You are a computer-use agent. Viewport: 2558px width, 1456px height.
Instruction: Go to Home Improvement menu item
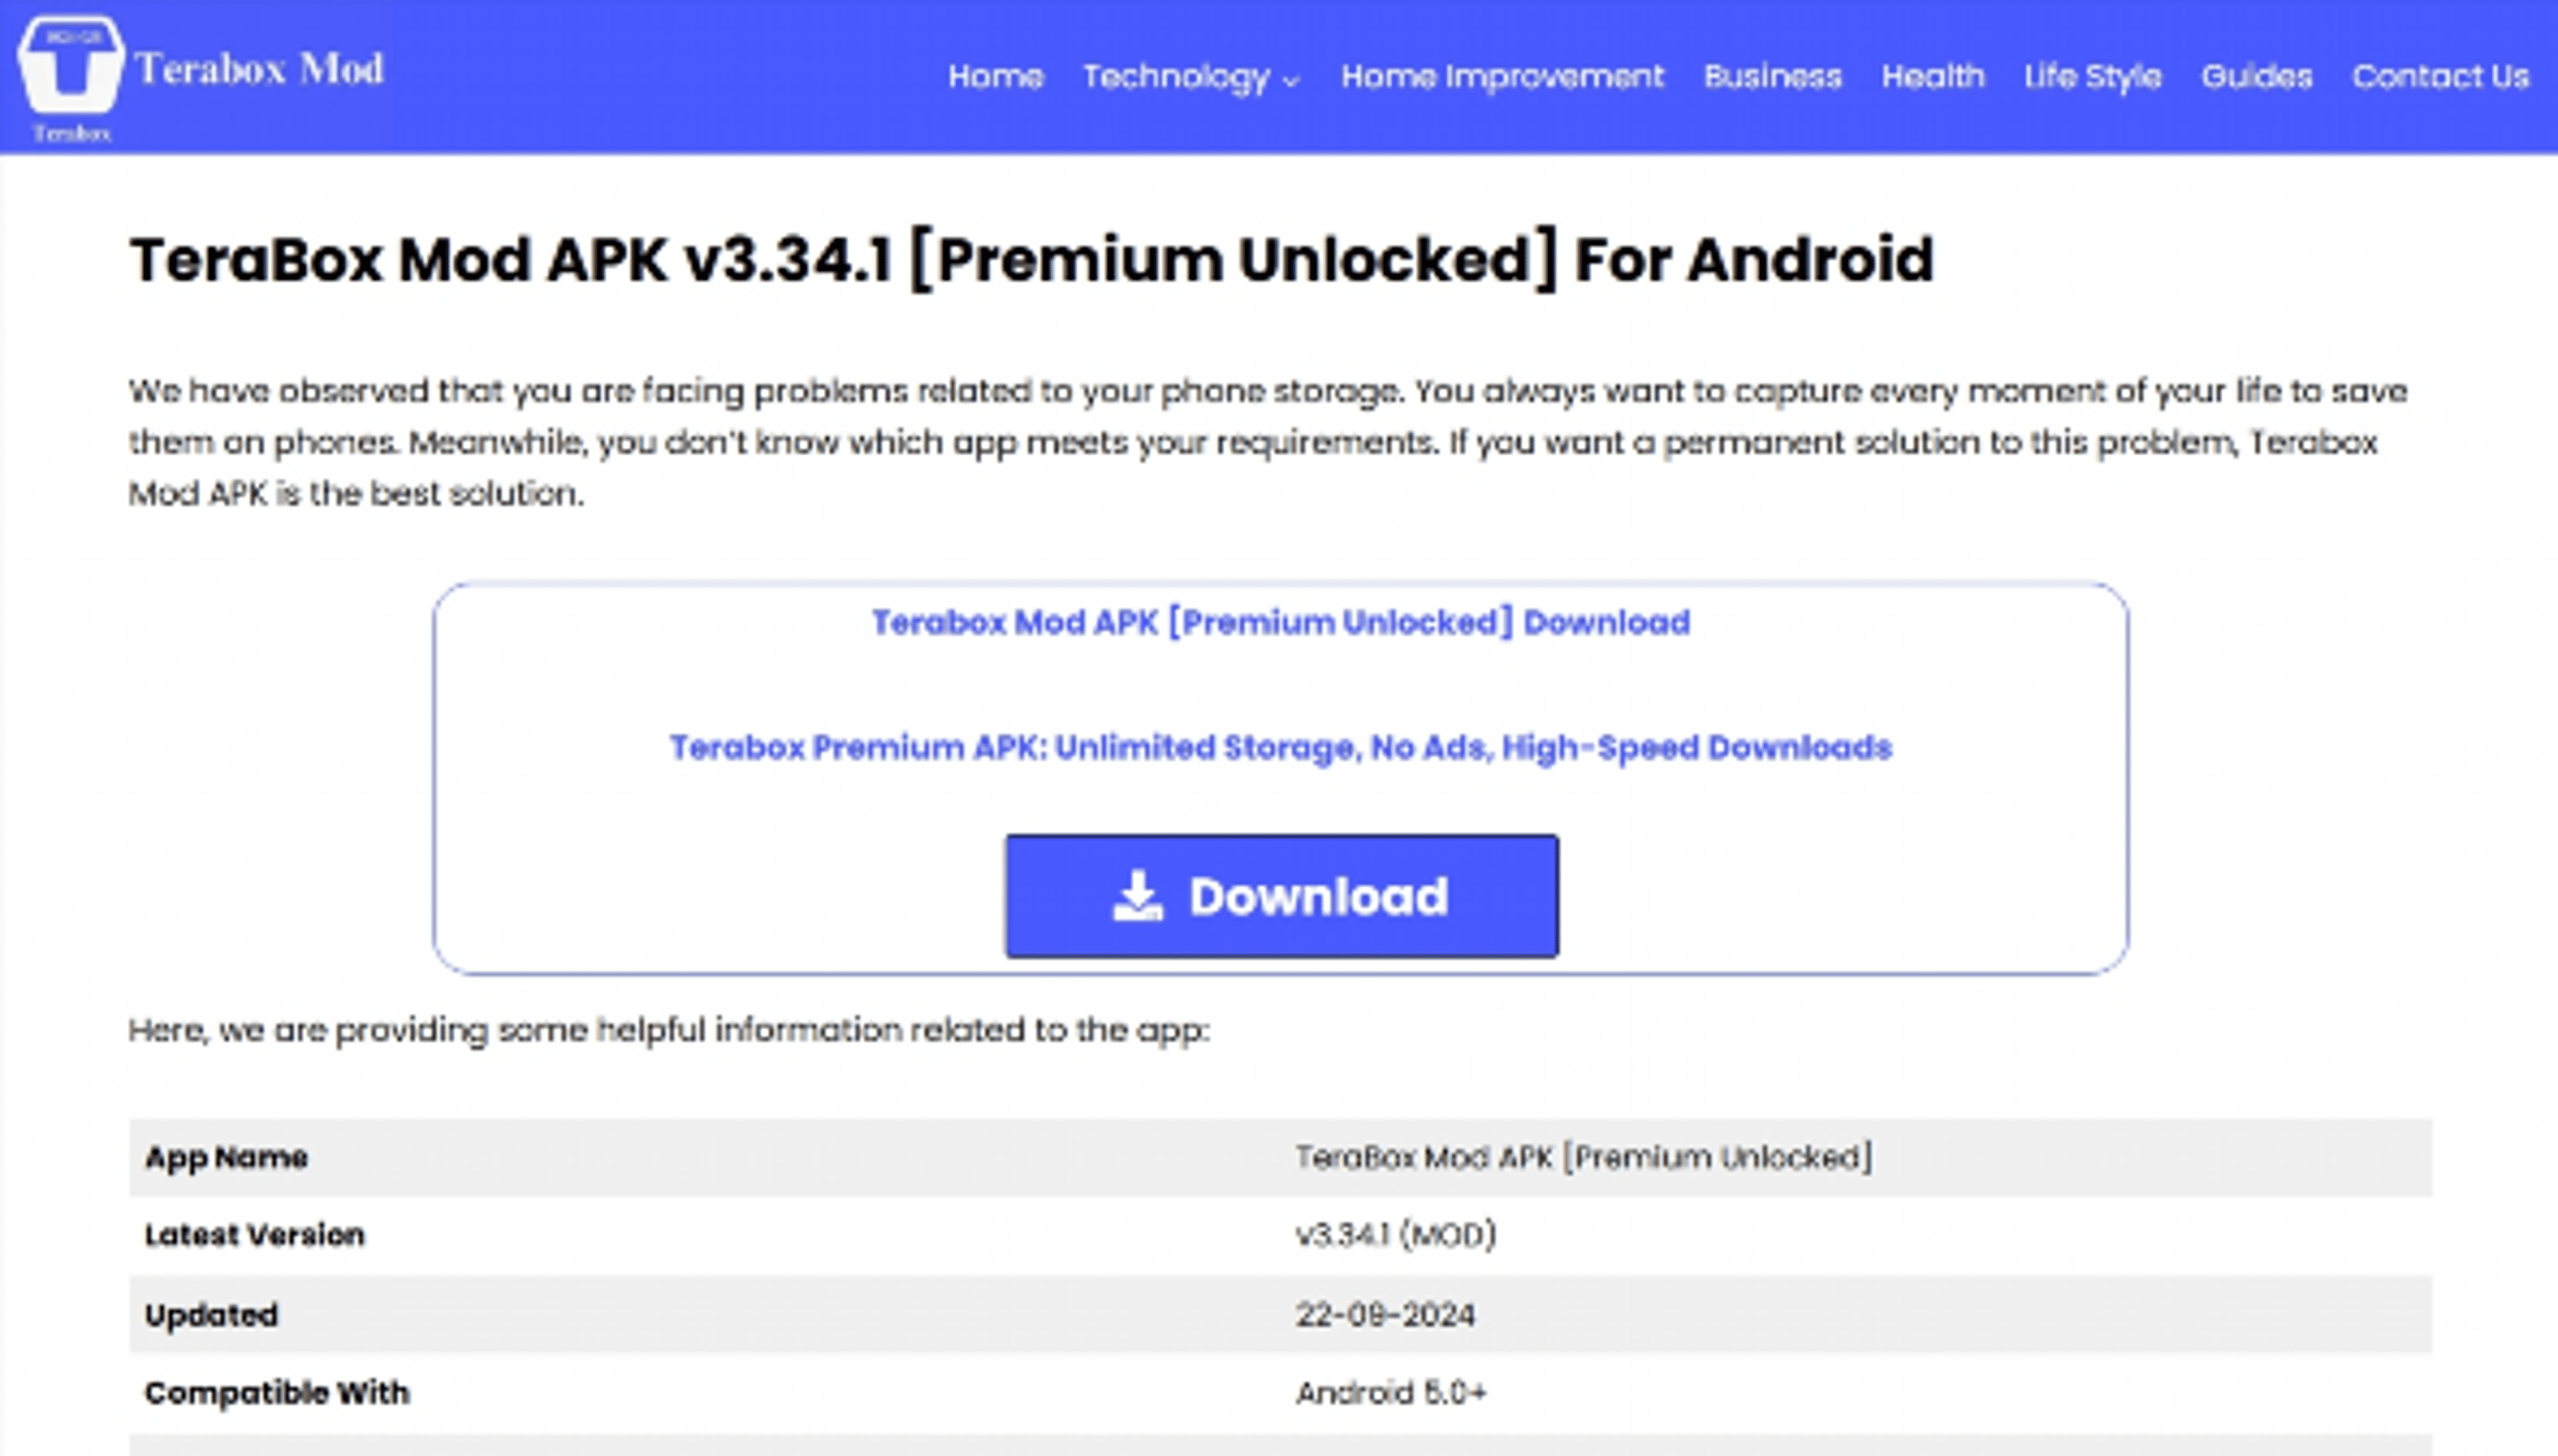pos(1502,76)
